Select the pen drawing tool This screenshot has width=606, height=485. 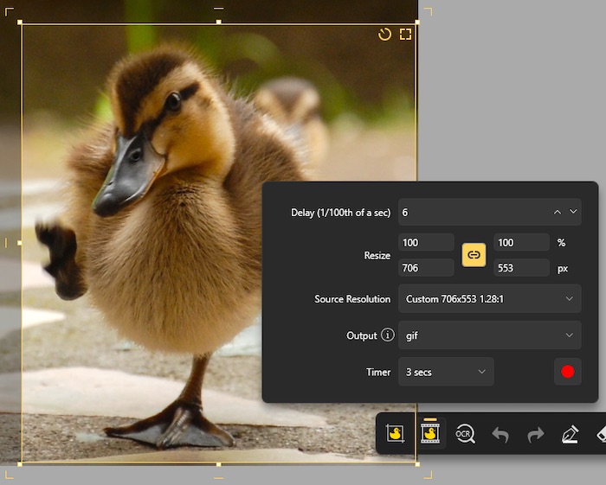[570, 434]
